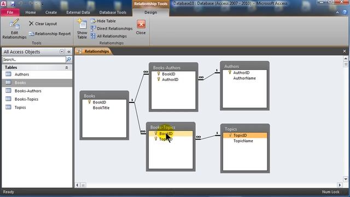The width and height of the screenshot is (350, 197).
Task: Click the Hide Table icon
Action: [93, 21]
